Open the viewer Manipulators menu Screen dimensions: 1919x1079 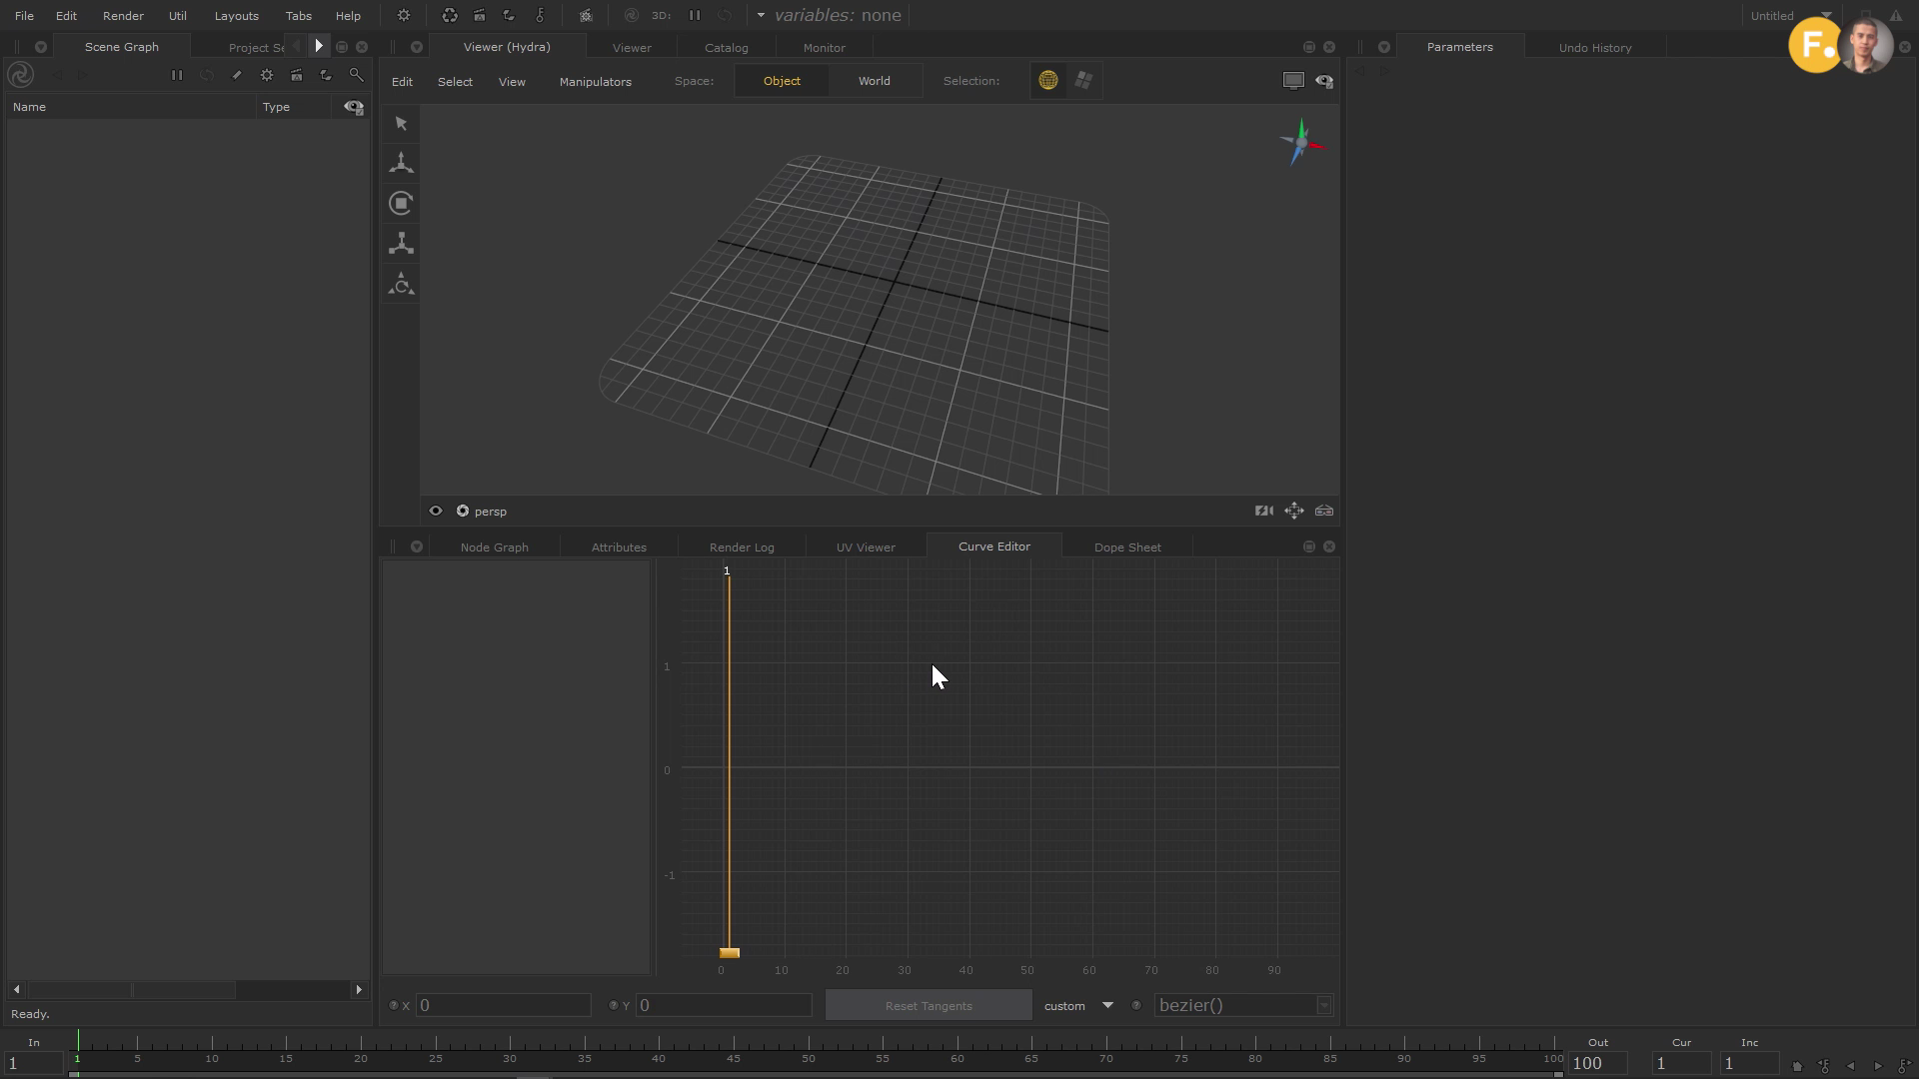click(595, 82)
